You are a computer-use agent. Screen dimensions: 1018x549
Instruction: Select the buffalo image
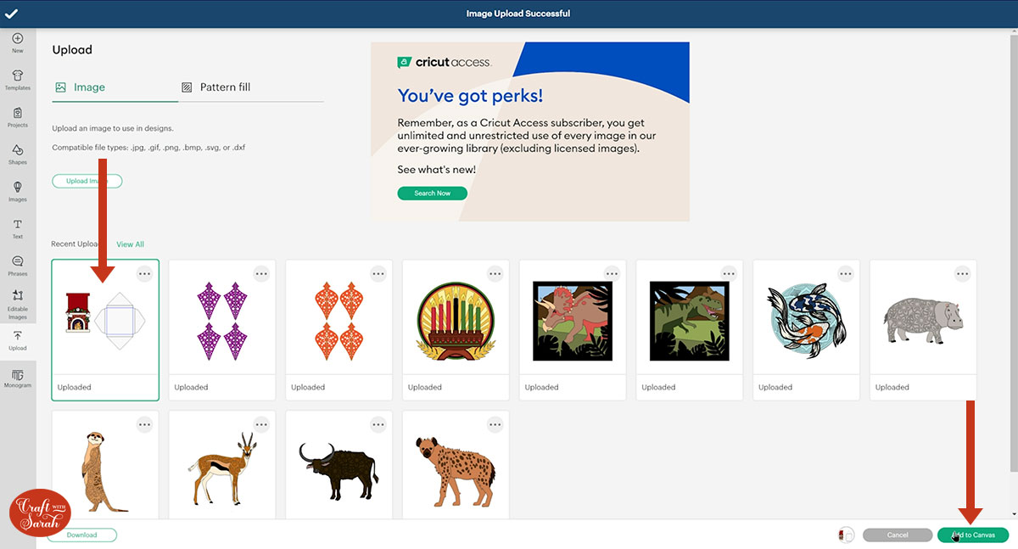point(339,471)
